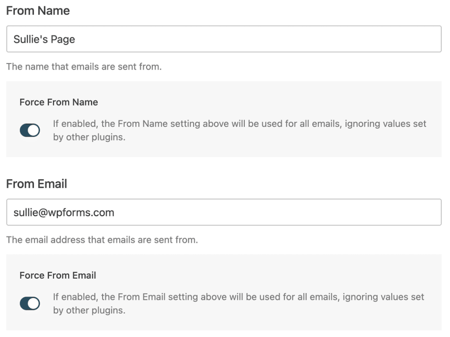450x337 pixels.
Task: Click the From Email input field
Action: click(x=224, y=212)
